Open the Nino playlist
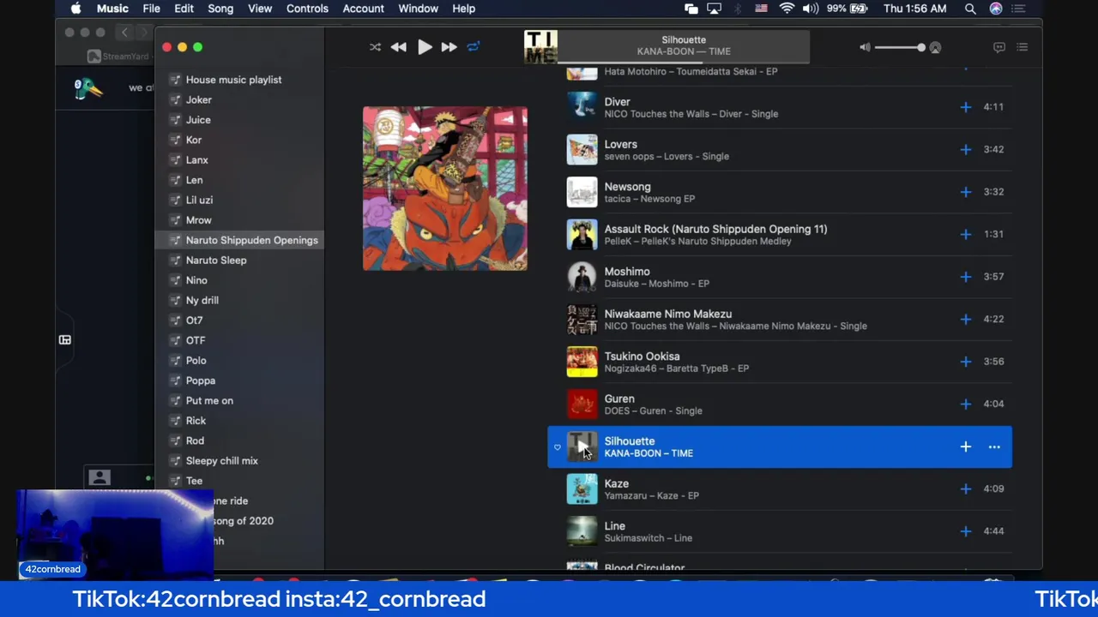The image size is (1098, 617). [x=196, y=280]
